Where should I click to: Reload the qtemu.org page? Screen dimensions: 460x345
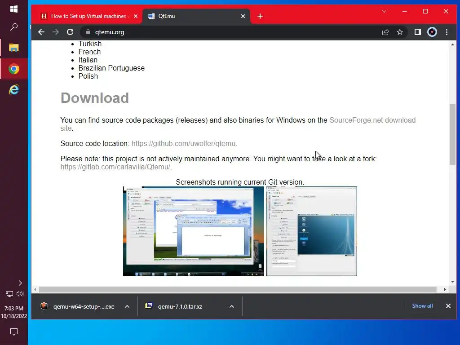[70, 32]
